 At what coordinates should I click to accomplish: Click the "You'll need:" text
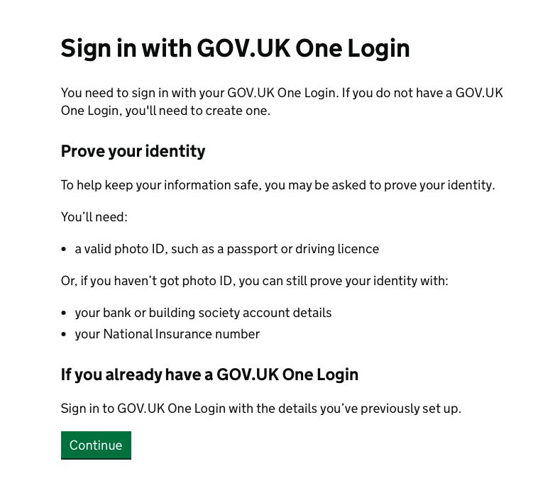[94, 217]
